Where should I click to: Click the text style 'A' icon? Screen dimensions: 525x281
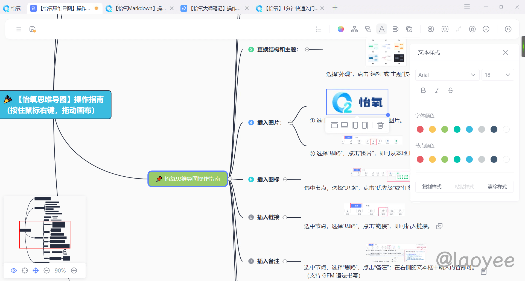pyautogui.click(x=382, y=29)
